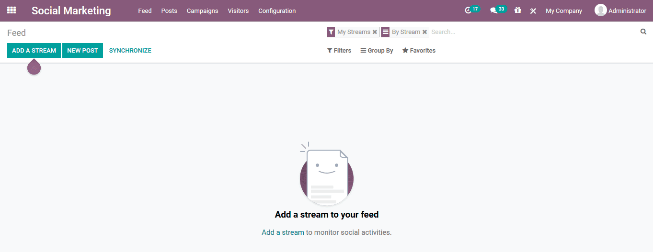Open the apps grid menu icon

click(11, 10)
